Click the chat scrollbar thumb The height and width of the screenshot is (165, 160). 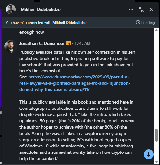(x=156, y=135)
